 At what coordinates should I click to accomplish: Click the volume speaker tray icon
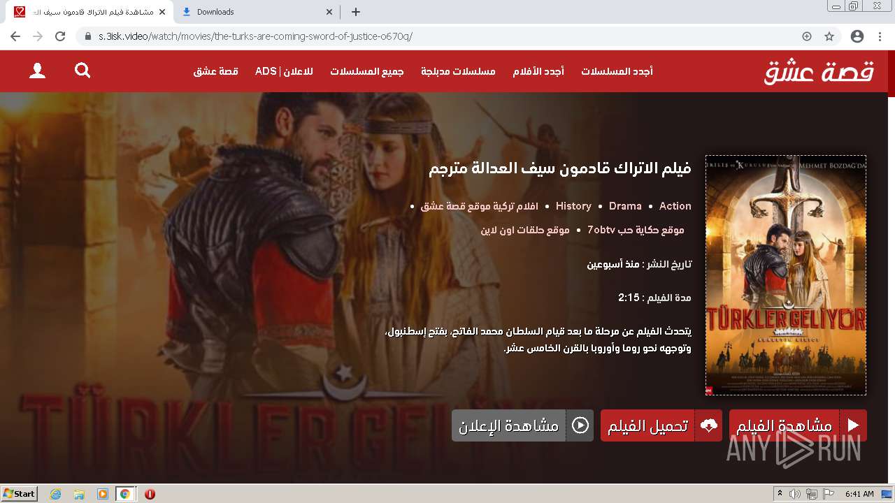(x=795, y=494)
